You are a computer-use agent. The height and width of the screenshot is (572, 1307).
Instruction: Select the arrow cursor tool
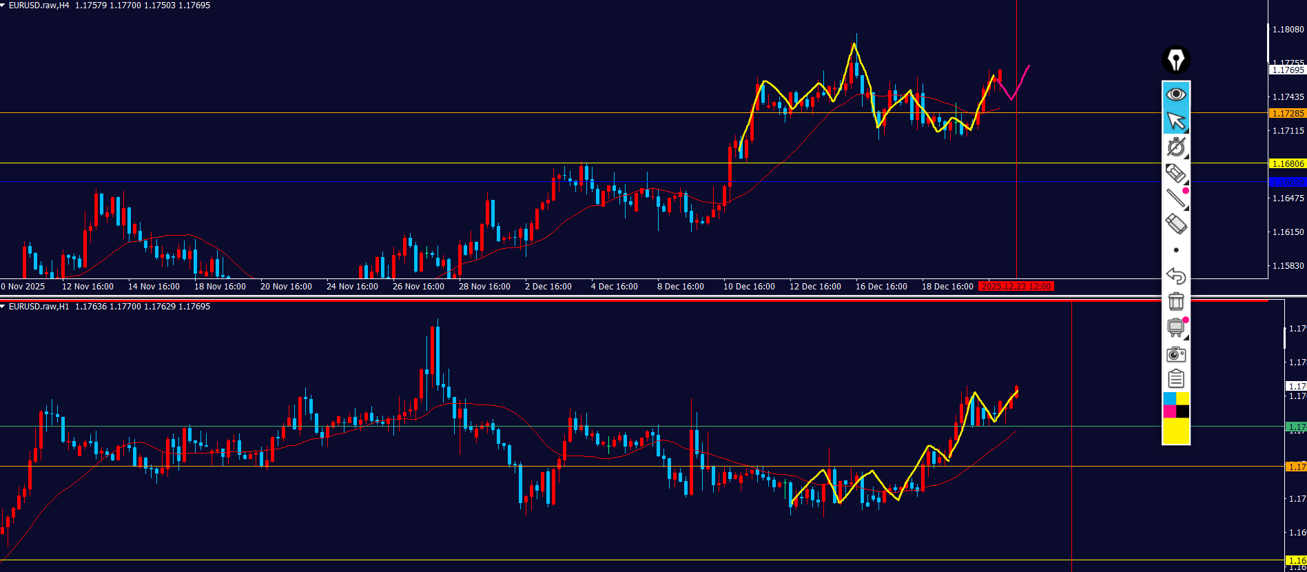pyautogui.click(x=1175, y=121)
